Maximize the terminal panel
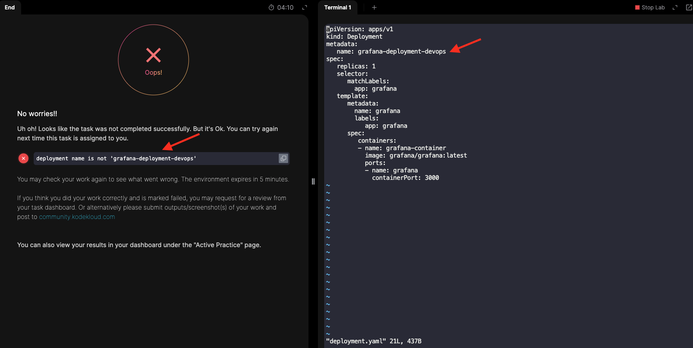The height and width of the screenshot is (348, 693). [675, 7]
